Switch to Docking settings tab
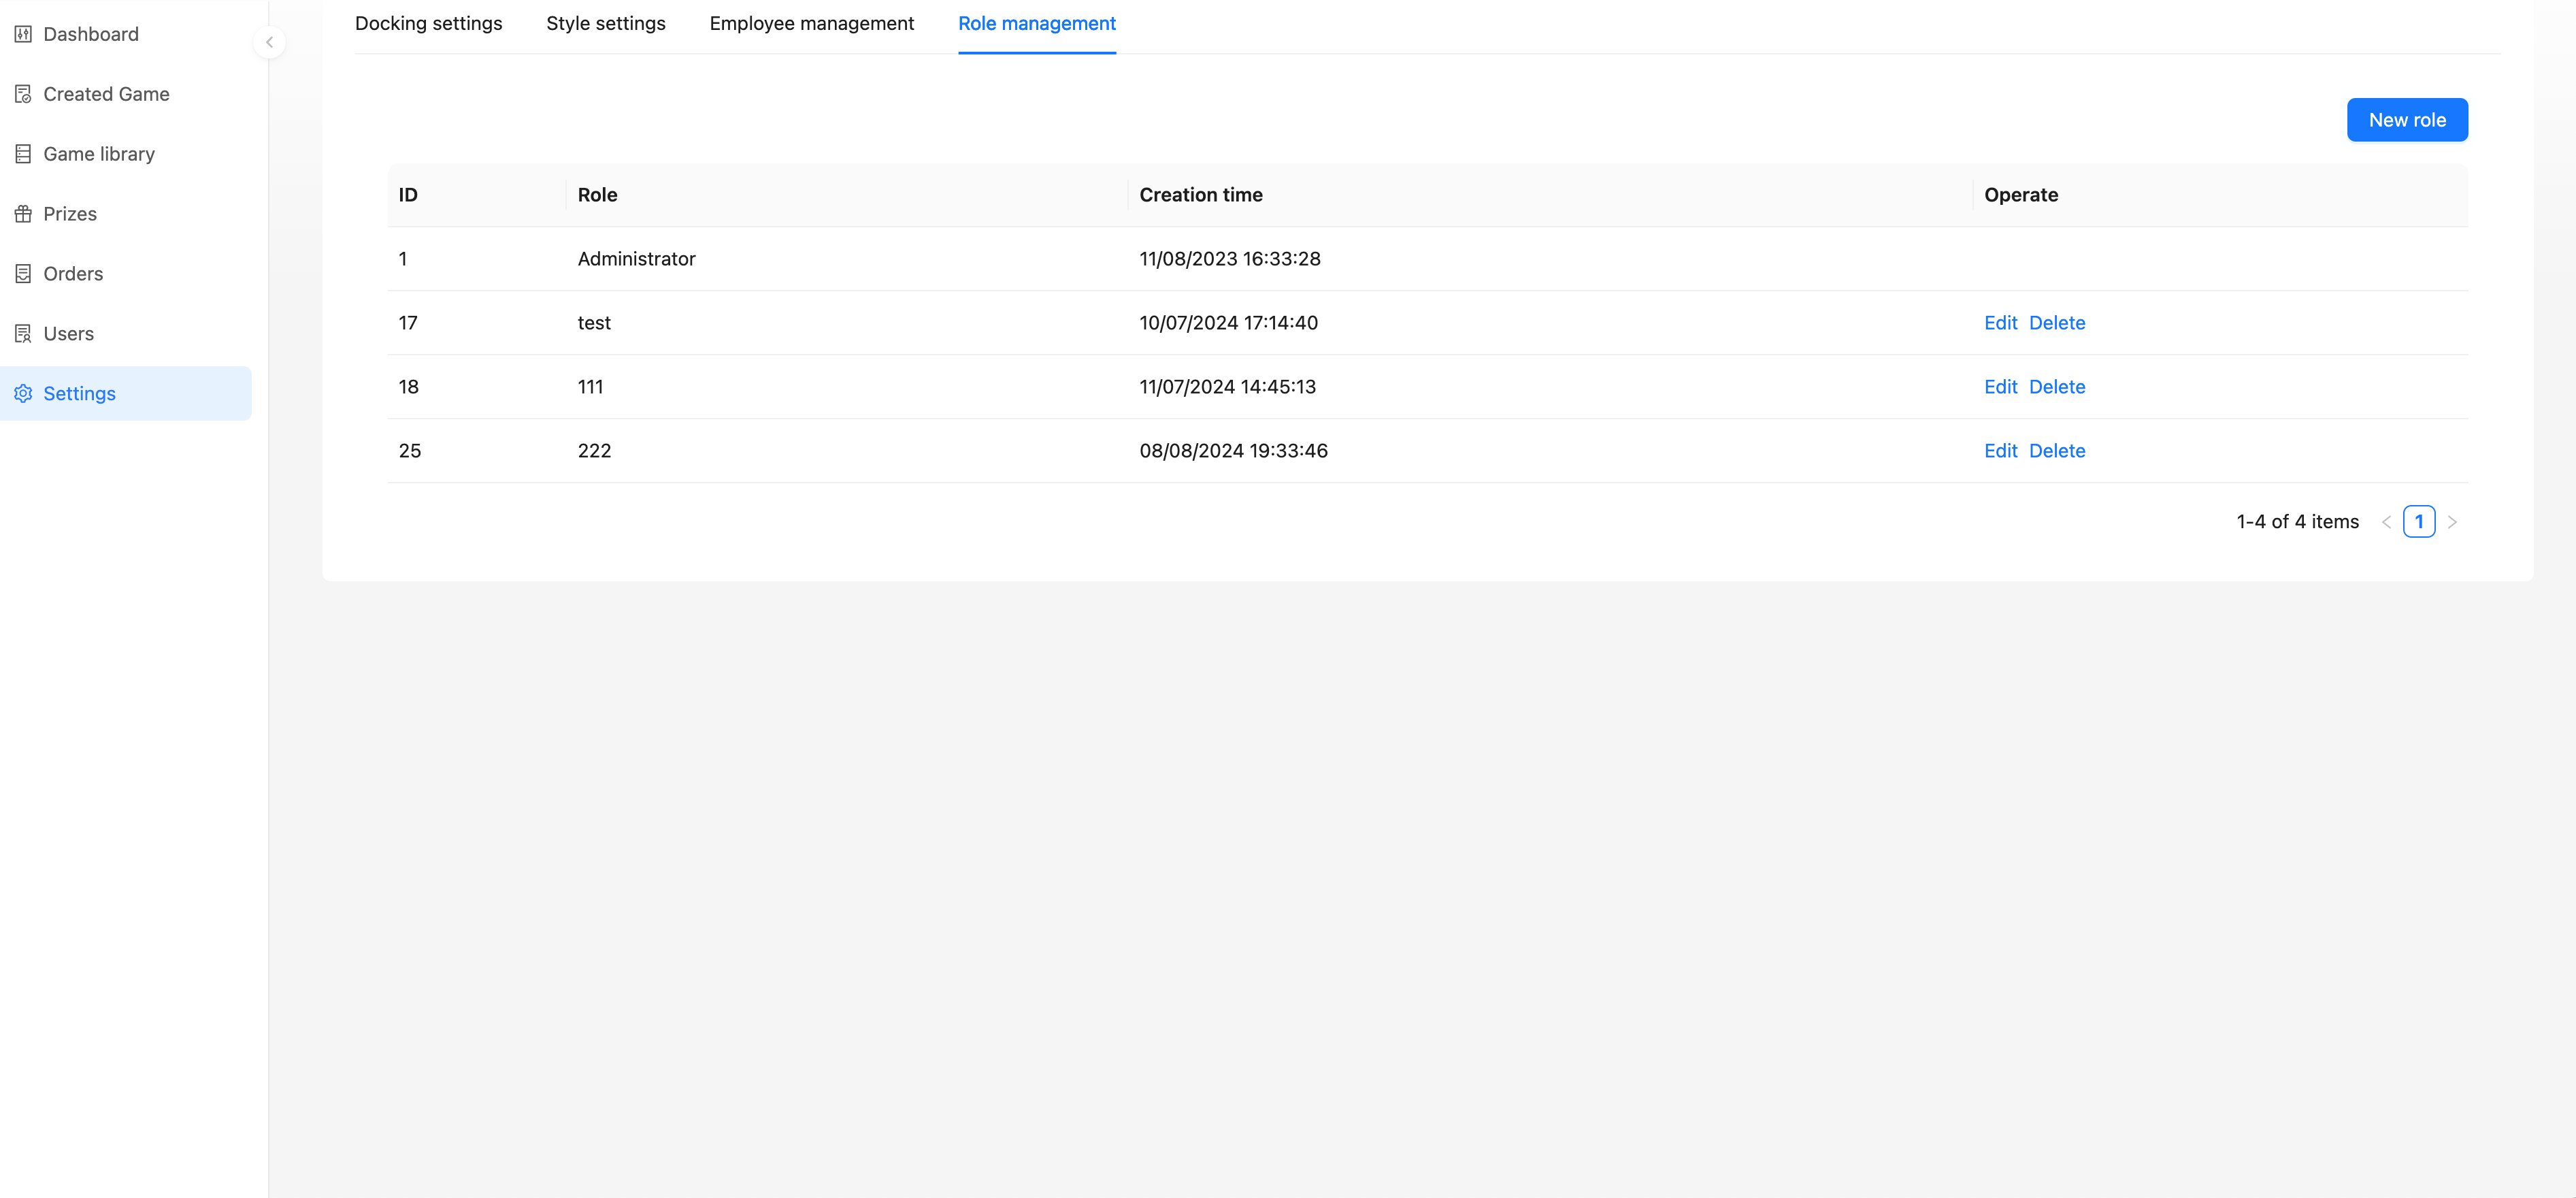 click(428, 23)
